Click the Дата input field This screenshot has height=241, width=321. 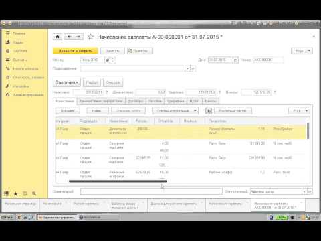[x=221, y=60]
